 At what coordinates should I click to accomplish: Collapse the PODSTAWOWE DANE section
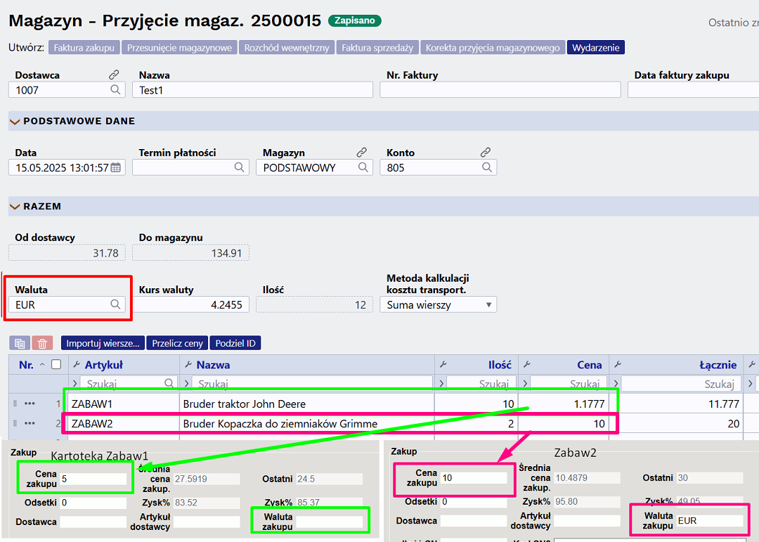(15, 122)
